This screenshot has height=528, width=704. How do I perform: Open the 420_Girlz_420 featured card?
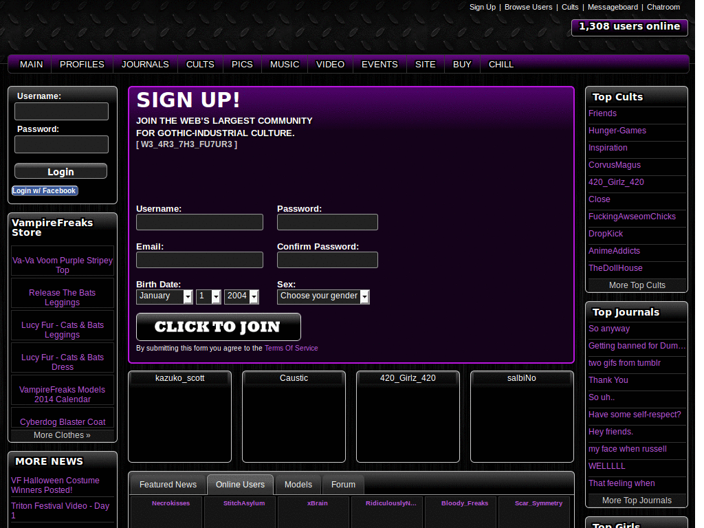[x=408, y=417]
